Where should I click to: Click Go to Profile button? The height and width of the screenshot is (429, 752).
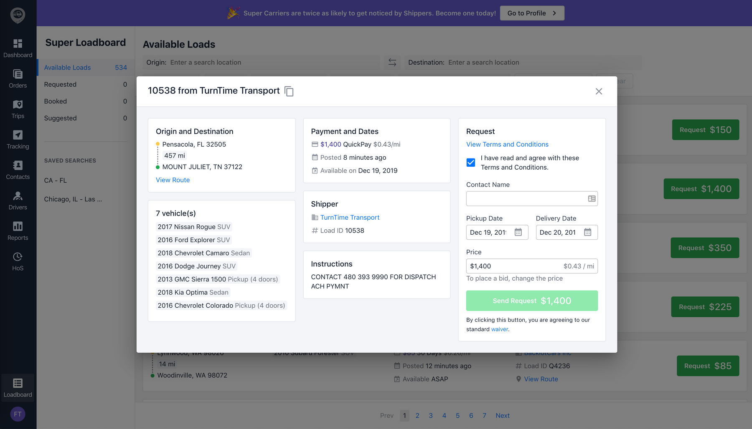[x=532, y=13]
